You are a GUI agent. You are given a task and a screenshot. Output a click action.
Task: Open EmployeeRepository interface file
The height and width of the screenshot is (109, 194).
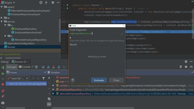click(x=25, y=29)
